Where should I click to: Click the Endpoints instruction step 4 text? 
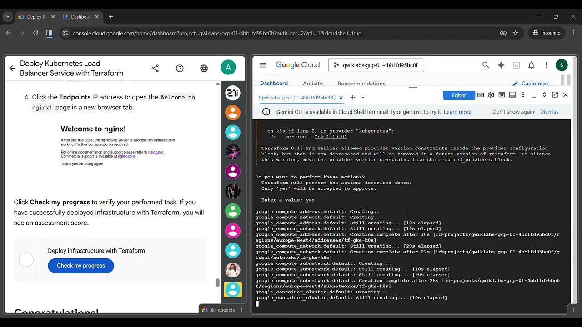tap(114, 102)
